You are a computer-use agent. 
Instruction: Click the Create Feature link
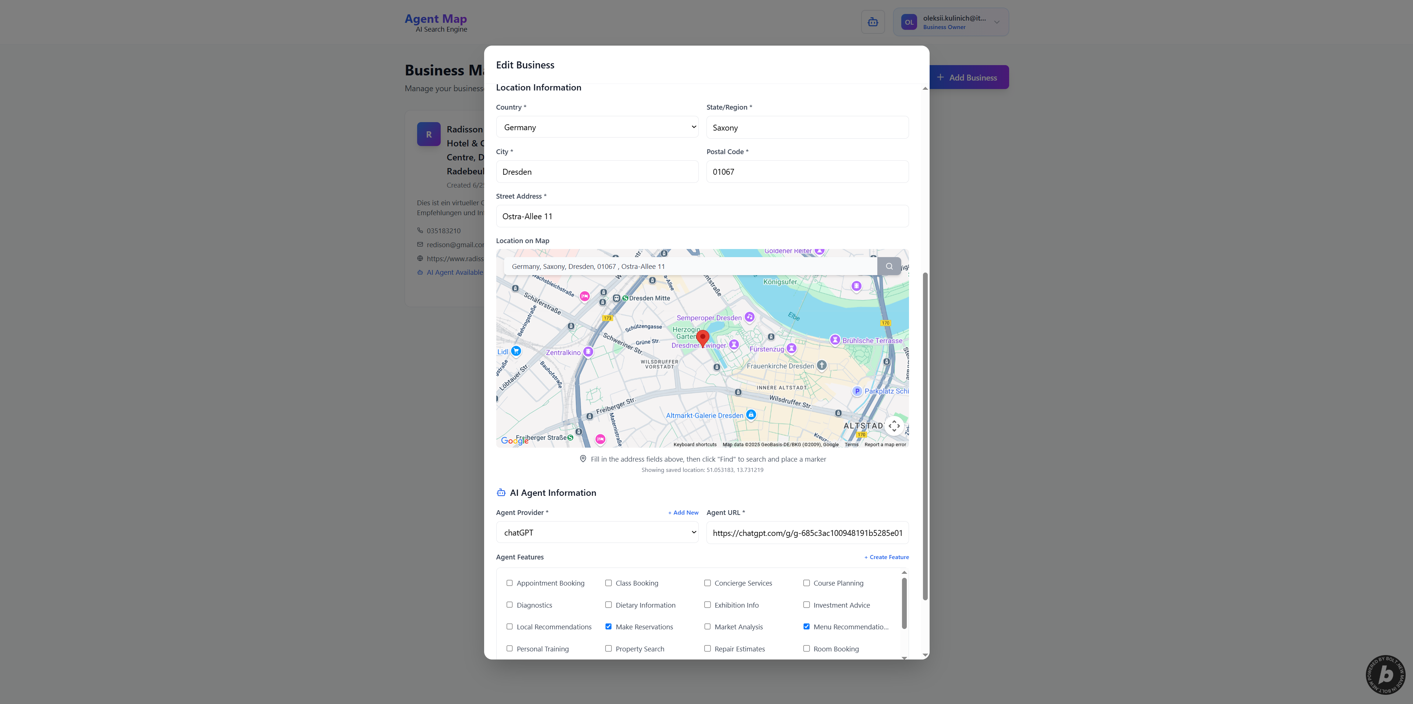coord(887,557)
